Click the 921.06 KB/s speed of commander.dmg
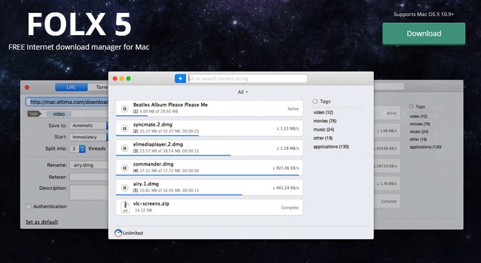Viewport: 481px width, 263px height. tap(286, 168)
